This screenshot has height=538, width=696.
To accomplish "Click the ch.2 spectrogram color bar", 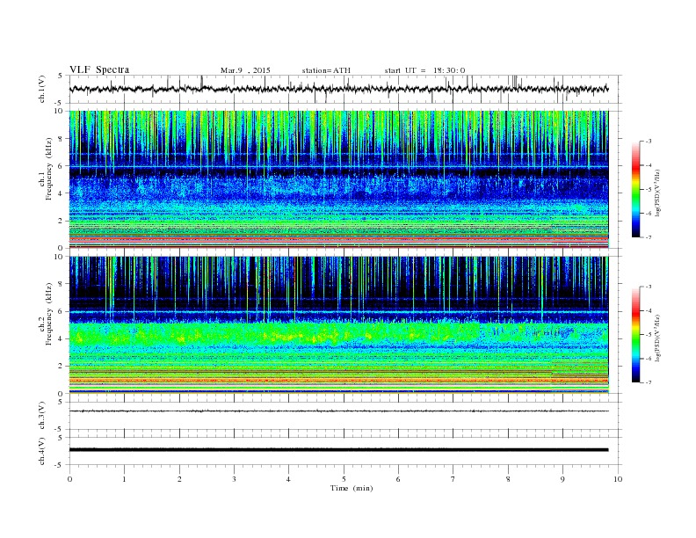I will coord(636,335).
